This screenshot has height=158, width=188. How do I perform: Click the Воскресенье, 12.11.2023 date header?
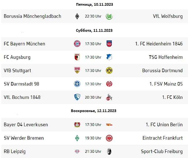(93, 111)
